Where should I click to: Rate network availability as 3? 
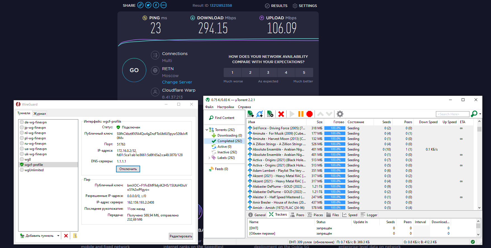268,72
